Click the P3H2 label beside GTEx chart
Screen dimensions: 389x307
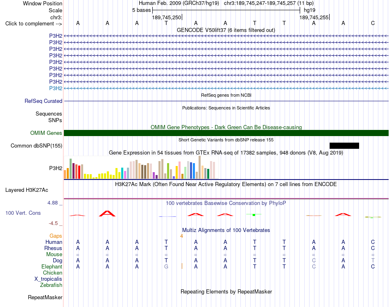pyautogui.click(x=56, y=168)
